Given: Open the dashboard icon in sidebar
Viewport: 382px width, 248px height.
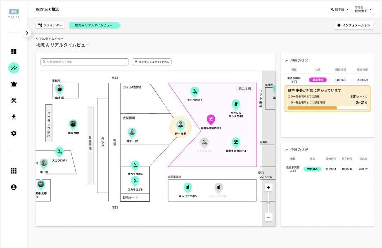Looking at the screenshot, I should pyautogui.click(x=14, y=52).
